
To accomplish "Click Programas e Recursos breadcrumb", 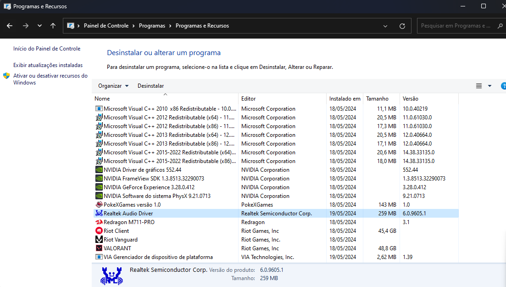I will point(202,26).
